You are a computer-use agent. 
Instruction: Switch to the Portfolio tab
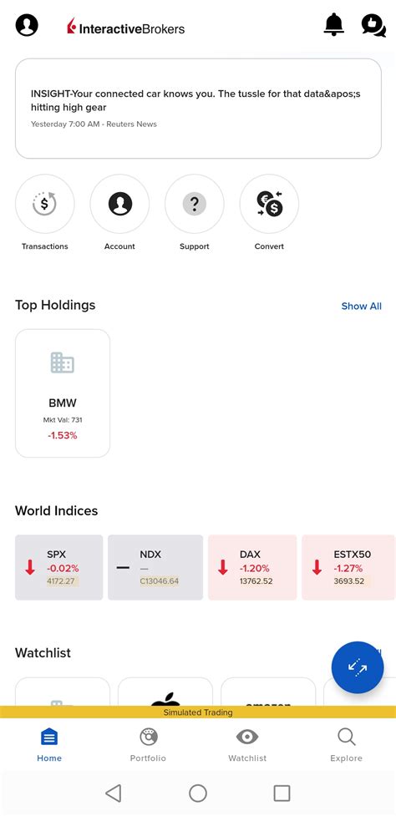pyautogui.click(x=149, y=745)
